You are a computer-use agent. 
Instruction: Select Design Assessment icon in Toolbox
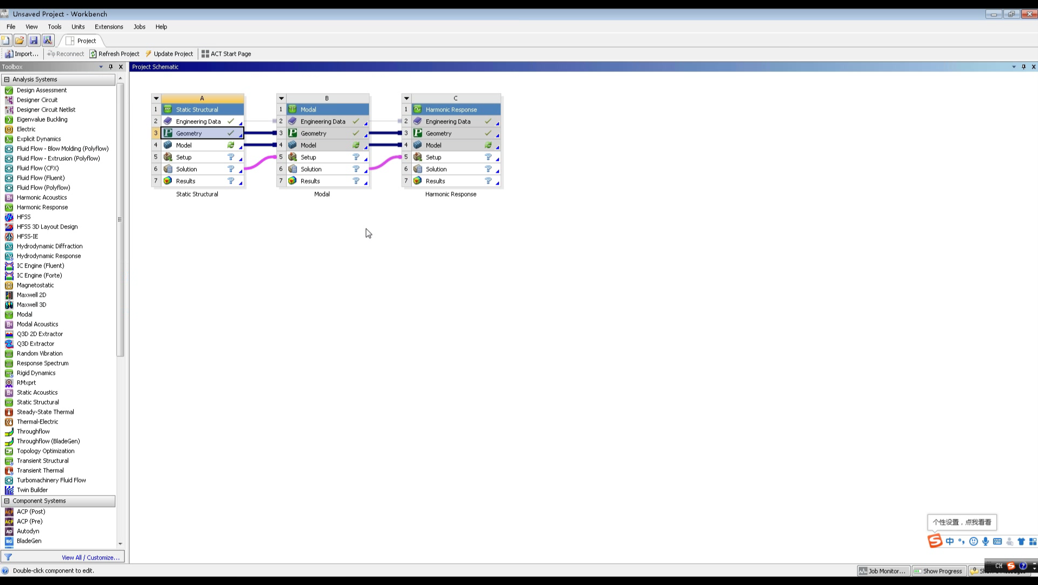click(9, 90)
